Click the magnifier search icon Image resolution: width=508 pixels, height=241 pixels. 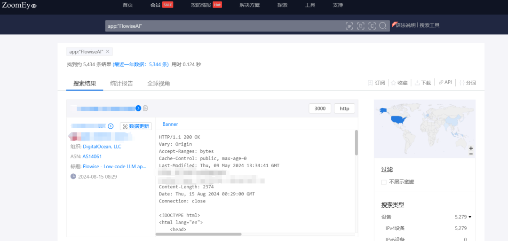(x=383, y=26)
